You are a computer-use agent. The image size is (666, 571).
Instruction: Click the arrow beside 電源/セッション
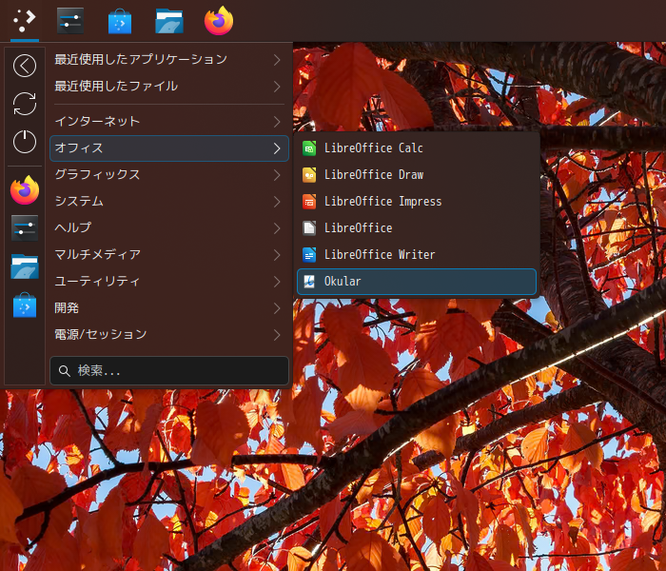point(277,335)
